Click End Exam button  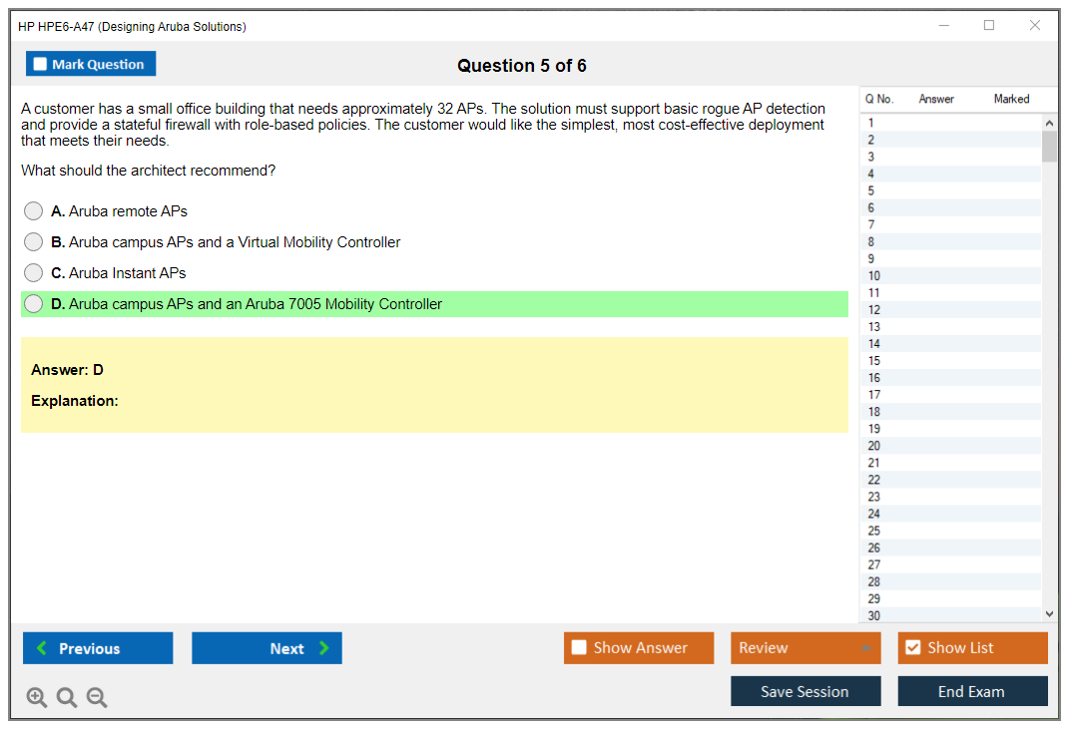(972, 691)
